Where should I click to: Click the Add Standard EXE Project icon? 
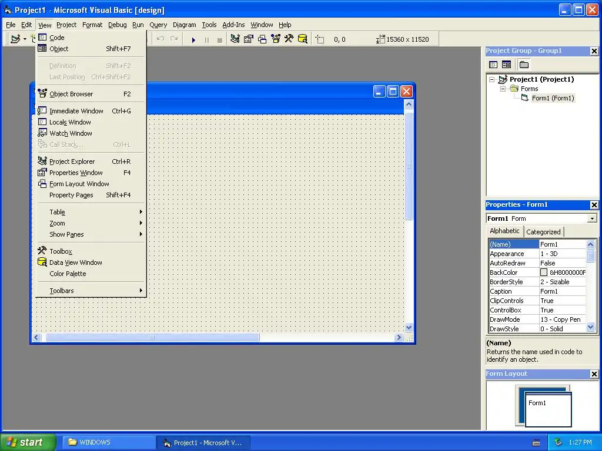(x=15, y=39)
